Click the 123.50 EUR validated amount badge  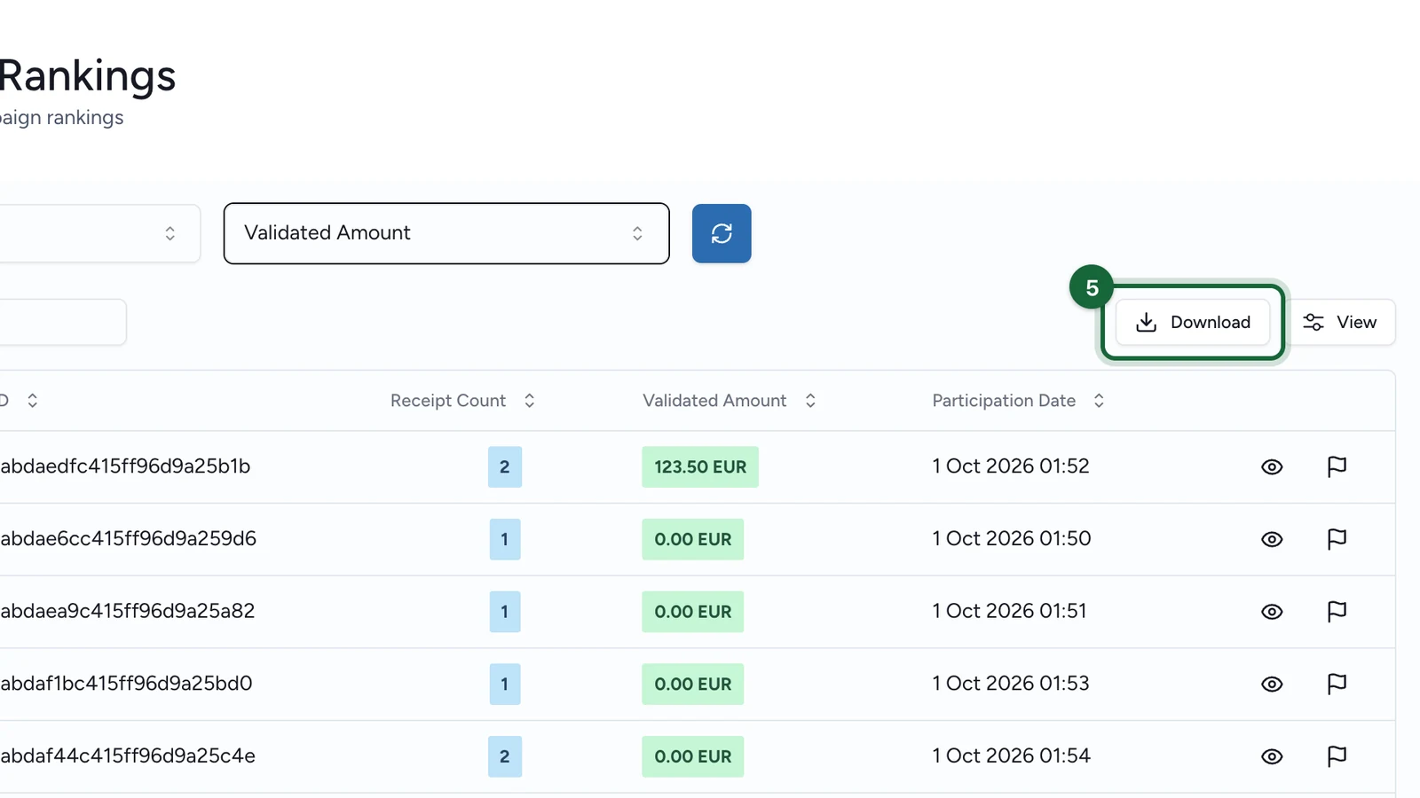(x=700, y=467)
